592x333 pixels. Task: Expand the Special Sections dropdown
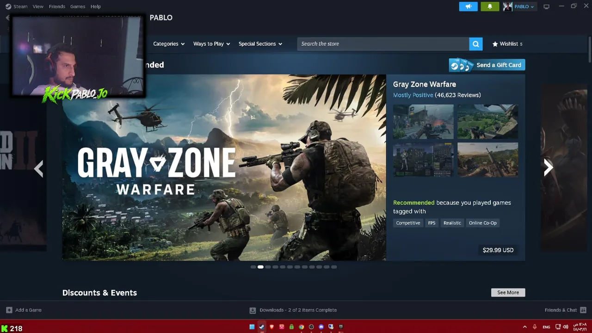coord(260,44)
